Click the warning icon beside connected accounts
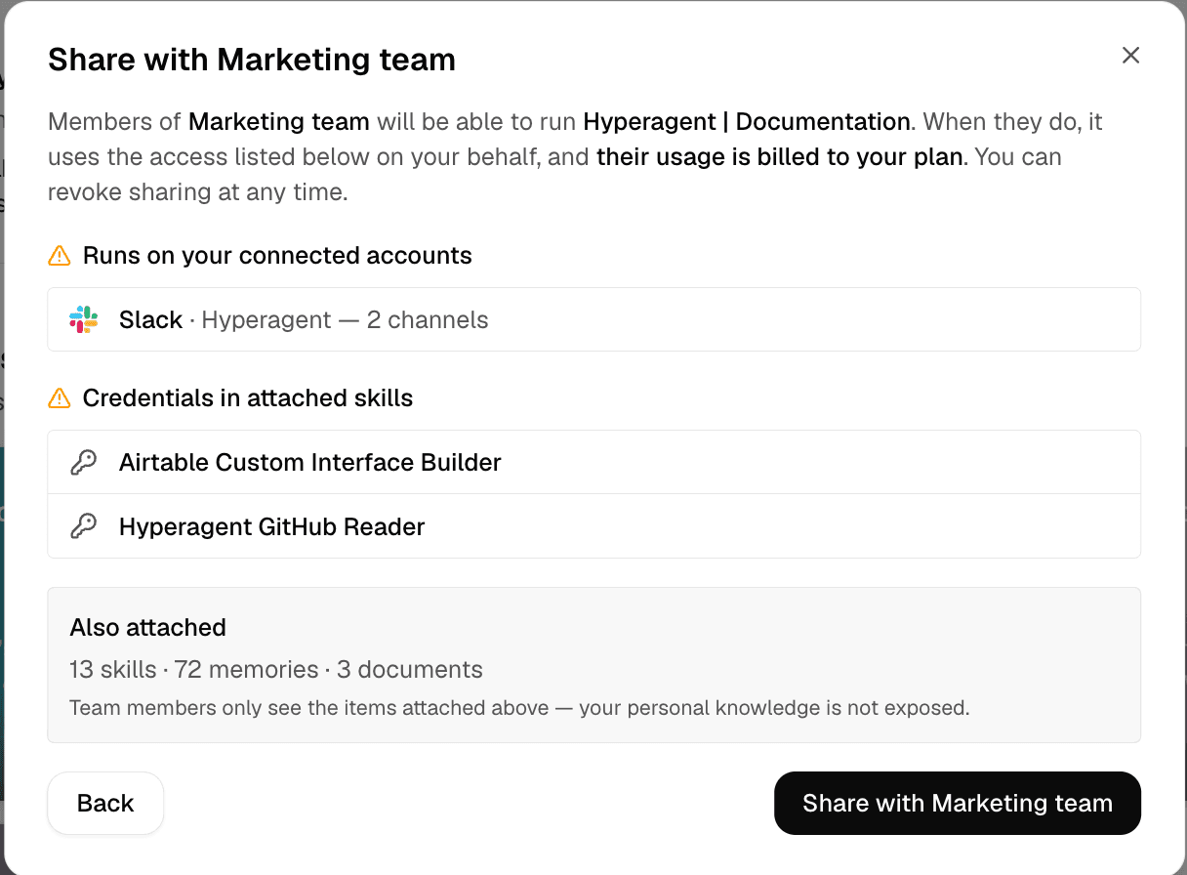The width and height of the screenshot is (1187, 875). (x=60, y=256)
